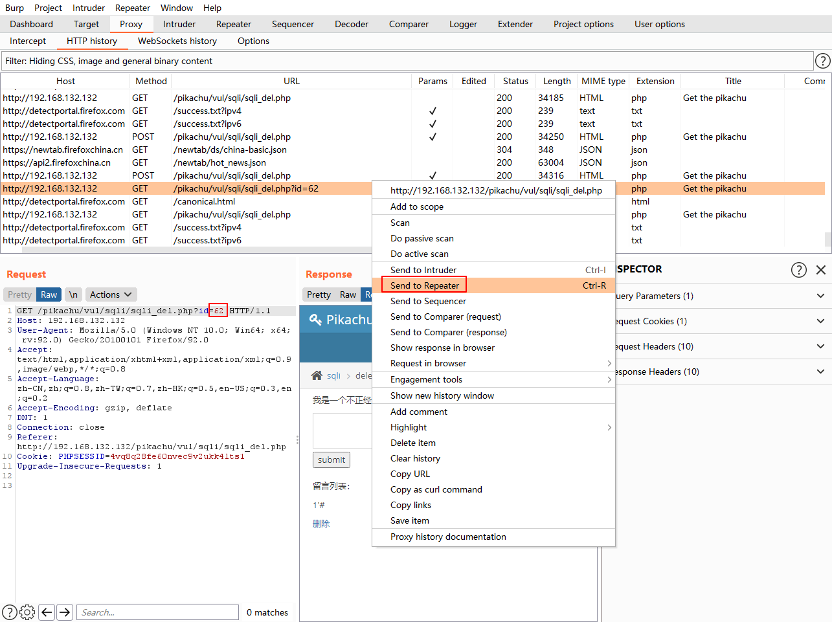Switch to the Target tab
This screenshot has height=622, width=832.
(x=86, y=24)
